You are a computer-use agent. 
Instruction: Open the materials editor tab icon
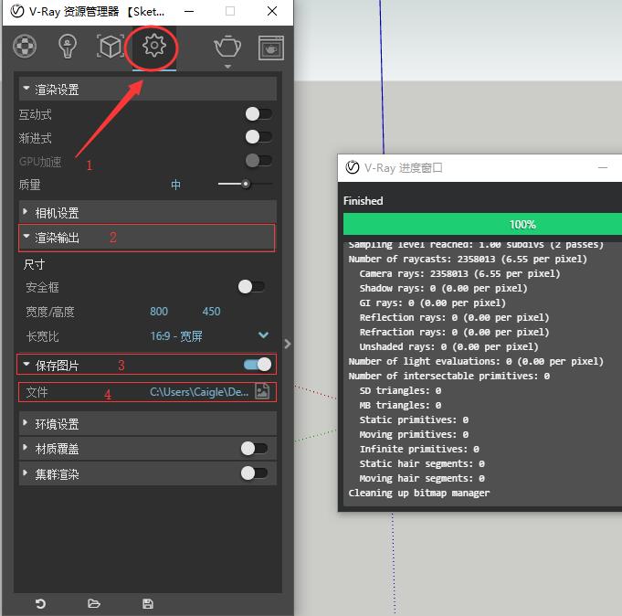pyautogui.click(x=25, y=47)
